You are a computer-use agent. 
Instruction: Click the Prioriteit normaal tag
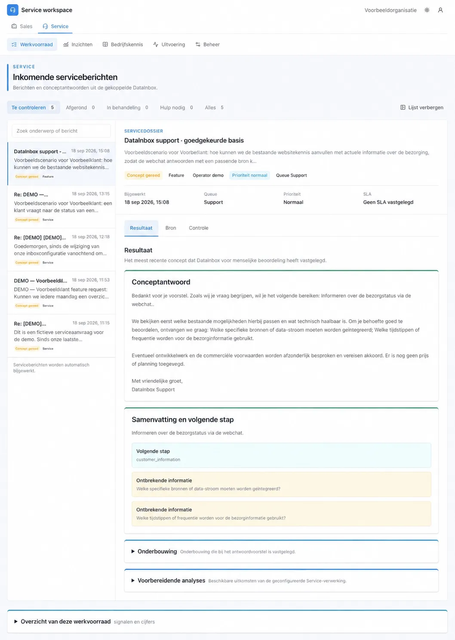pos(249,175)
